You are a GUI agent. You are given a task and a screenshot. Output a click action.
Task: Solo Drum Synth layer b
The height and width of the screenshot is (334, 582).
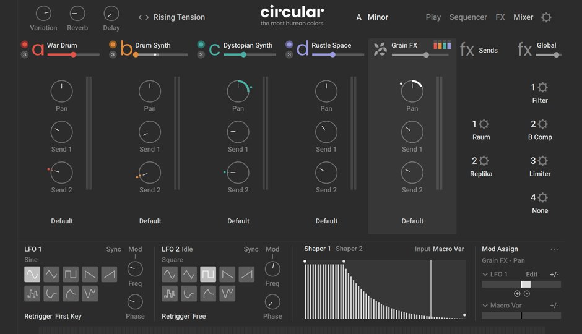[x=113, y=54]
